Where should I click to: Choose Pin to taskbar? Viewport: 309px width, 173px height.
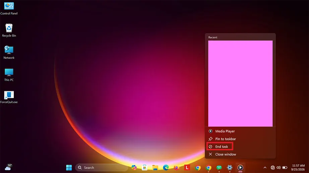coord(240,139)
